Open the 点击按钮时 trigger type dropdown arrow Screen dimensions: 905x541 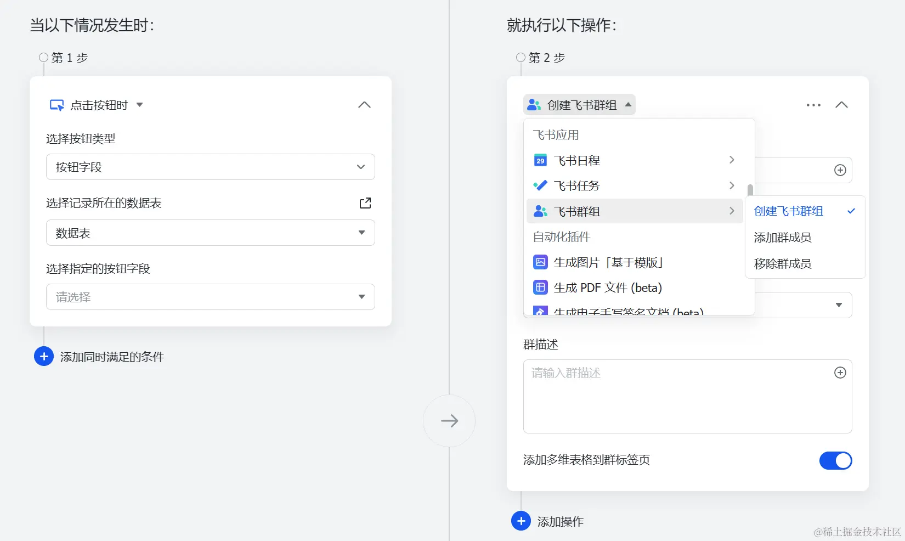[139, 105]
